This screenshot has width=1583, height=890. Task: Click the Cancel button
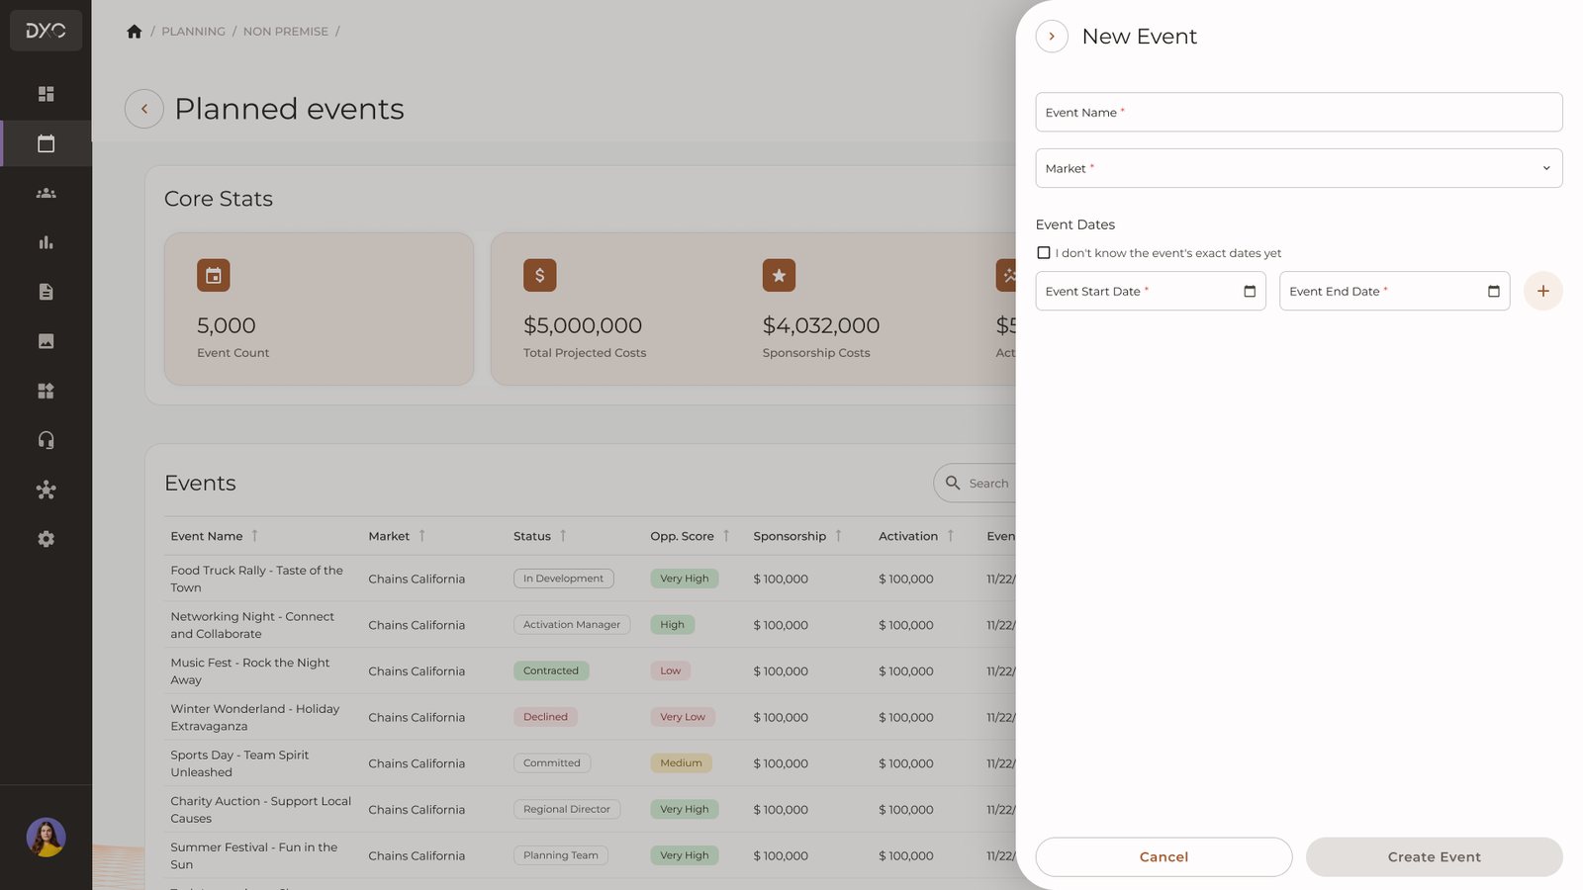(1164, 857)
